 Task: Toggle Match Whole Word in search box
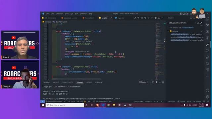[x=198, y=23]
